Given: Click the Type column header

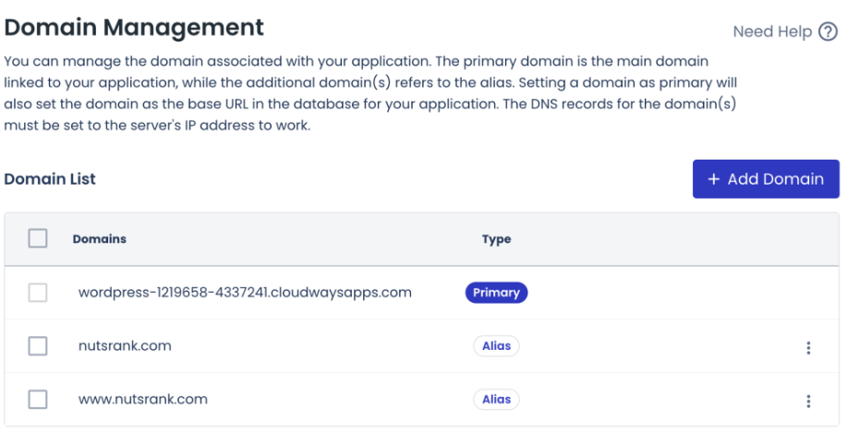Looking at the screenshot, I should (x=496, y=239).
